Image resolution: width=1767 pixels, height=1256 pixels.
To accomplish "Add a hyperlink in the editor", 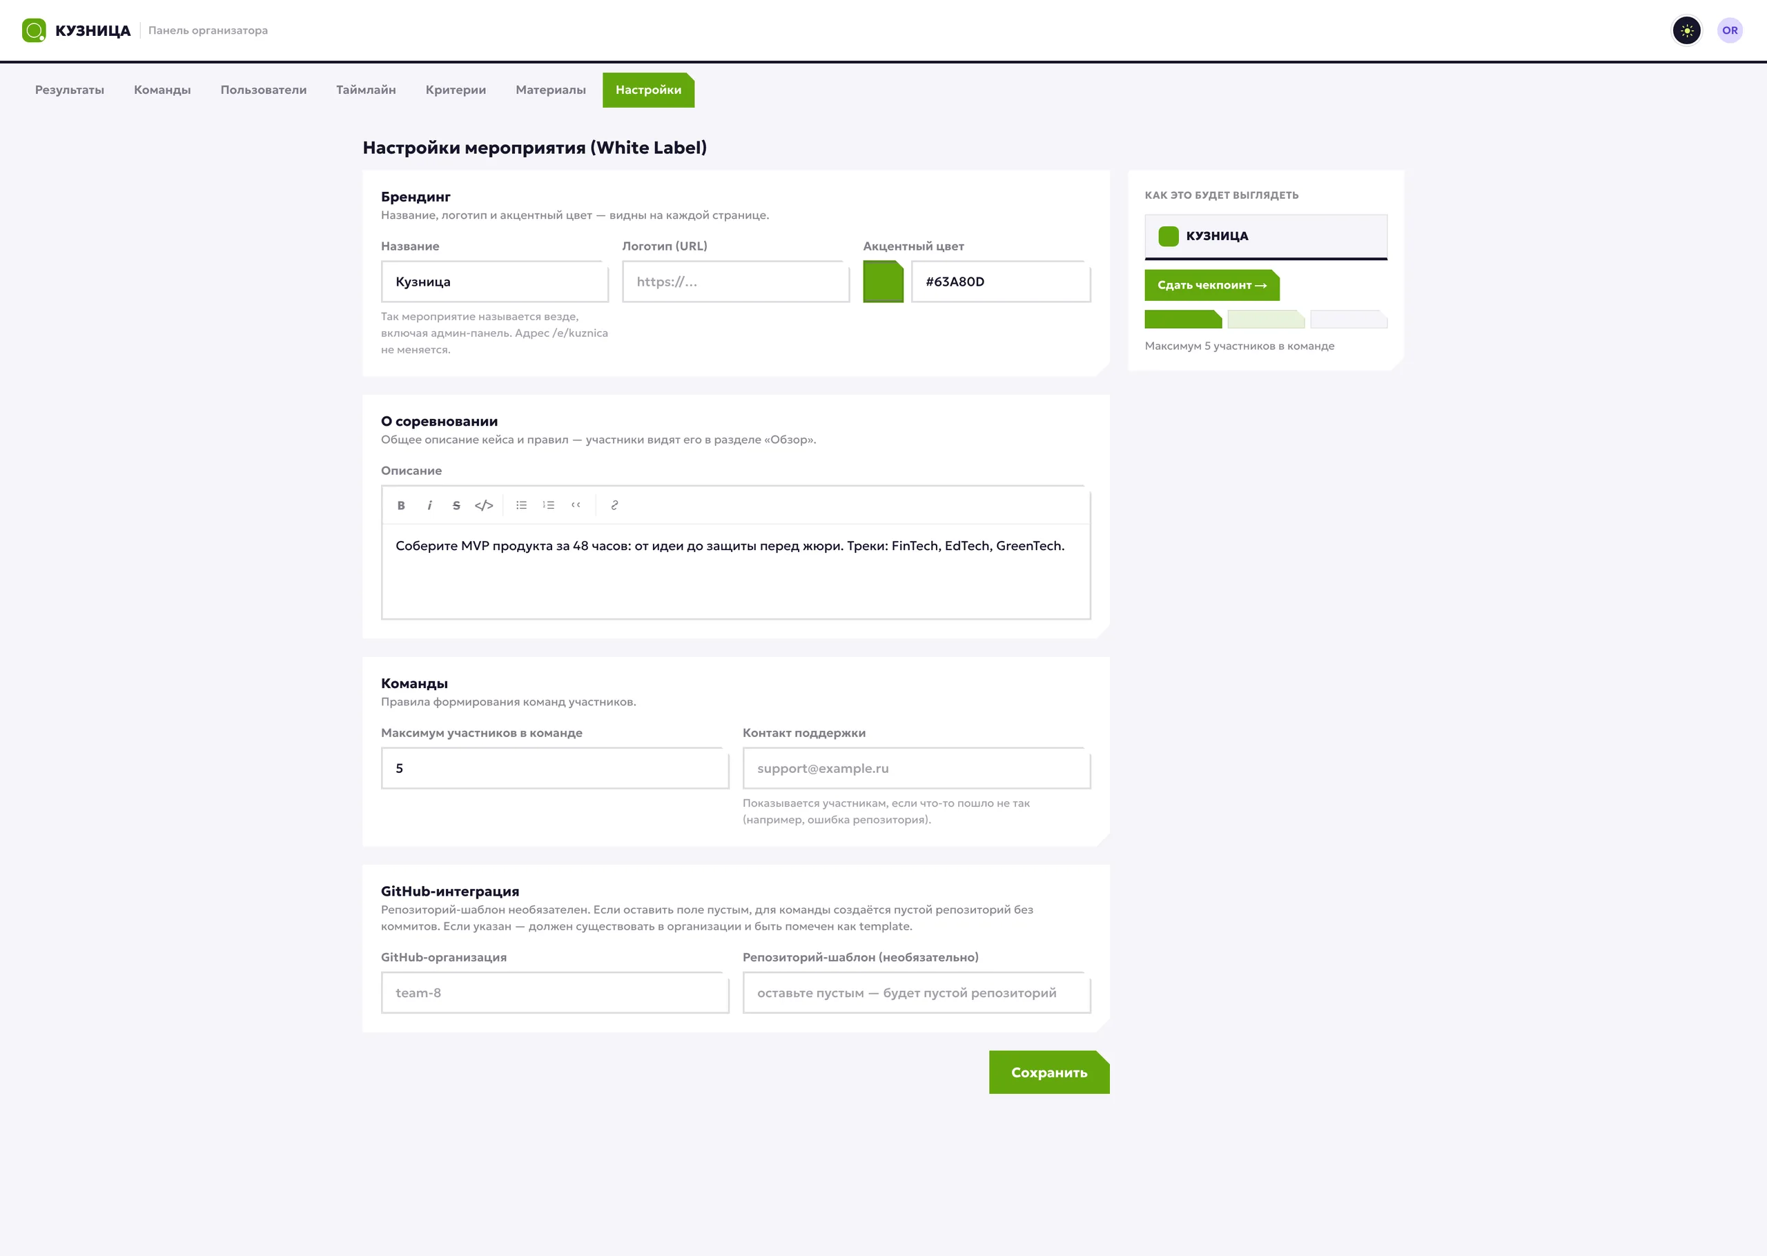I will 615,505.
